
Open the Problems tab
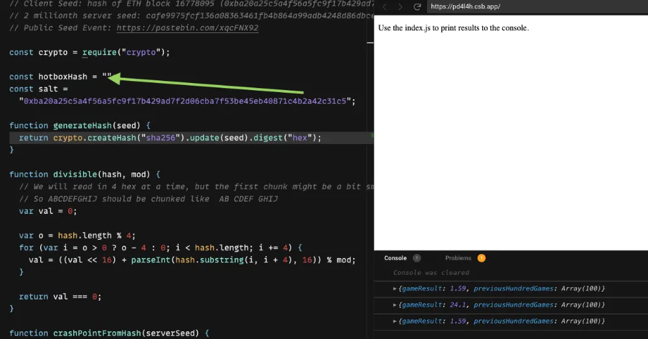click(458, 258)
